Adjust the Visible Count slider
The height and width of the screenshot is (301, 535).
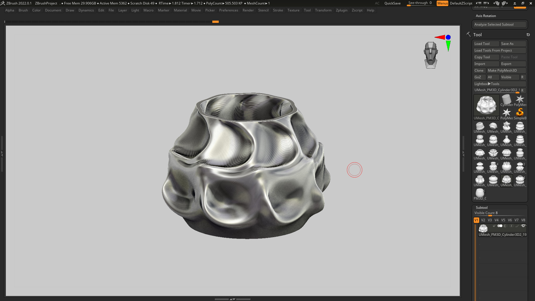tap(500, 213)
